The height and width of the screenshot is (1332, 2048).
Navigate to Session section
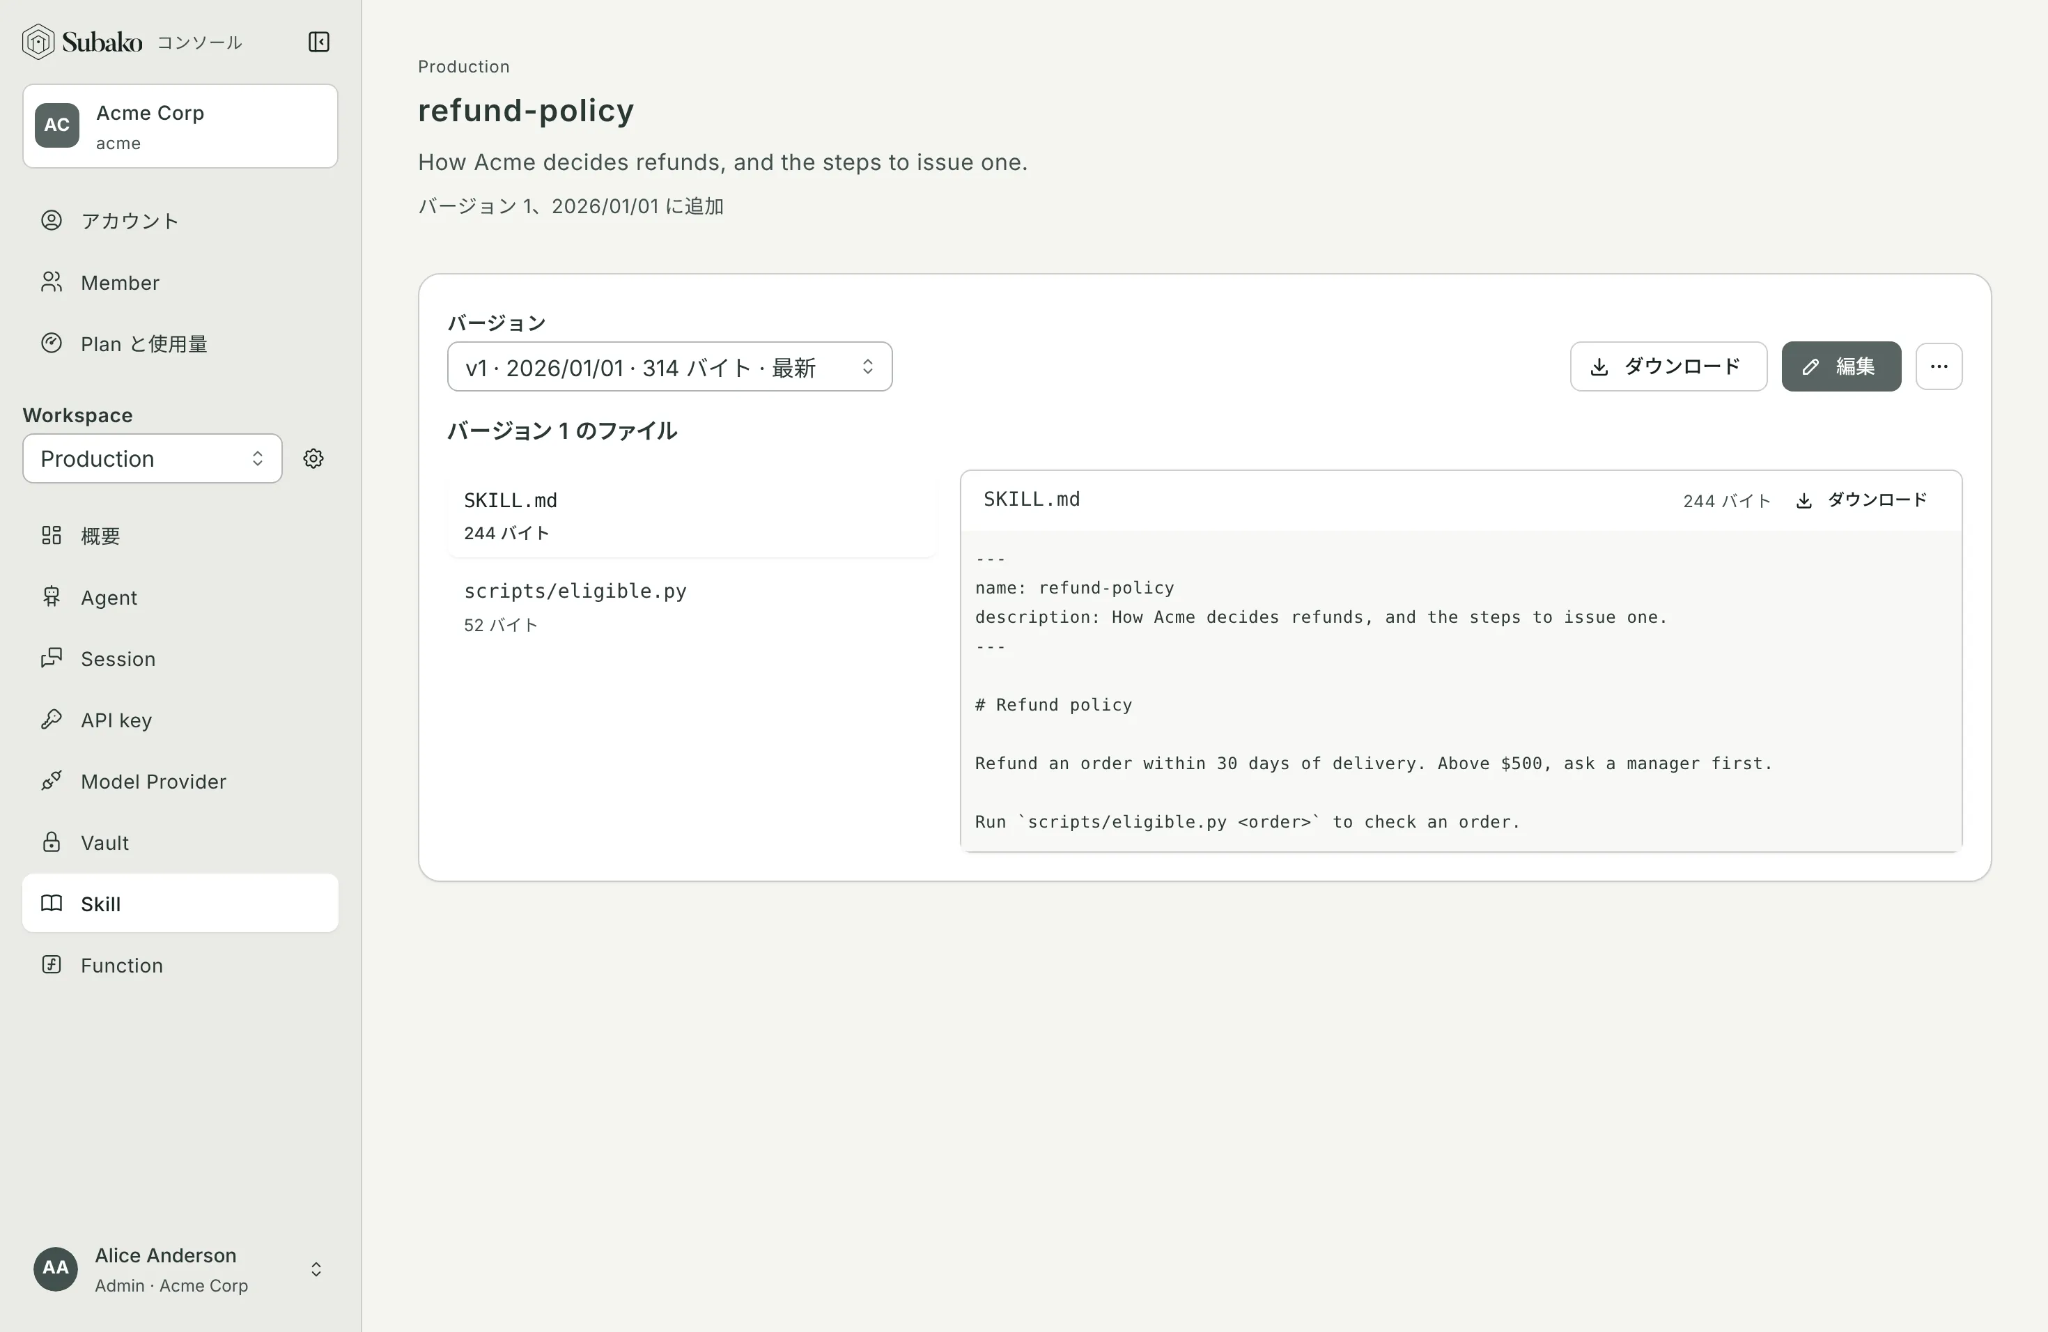(180, 658)
